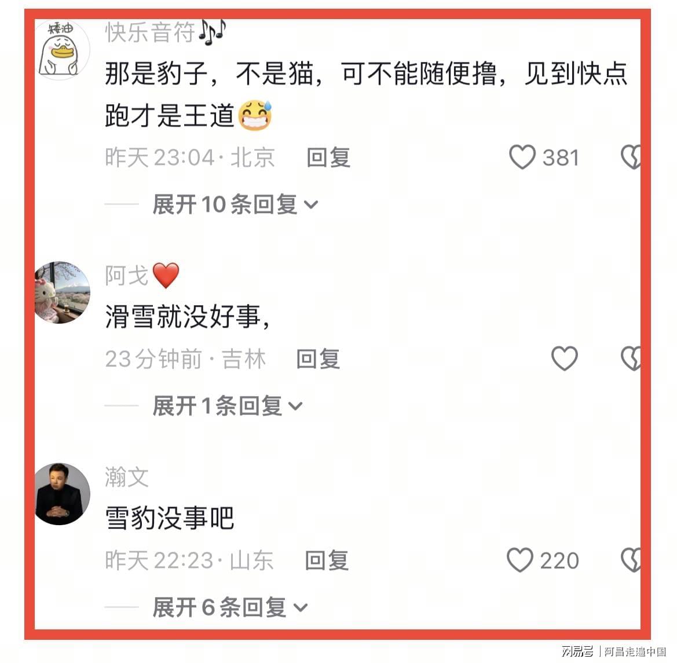Dislike 阿戈's comment with broken heart icon
This screenshot has width=677, height=663.
pos(631,358)
